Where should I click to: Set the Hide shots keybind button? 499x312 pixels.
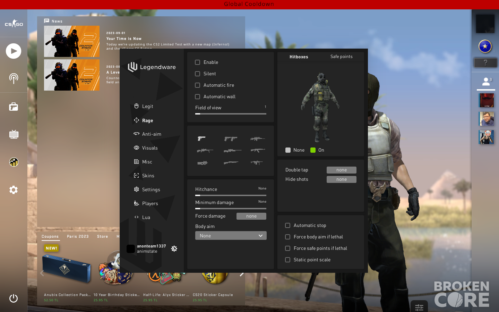coord(342,179)
